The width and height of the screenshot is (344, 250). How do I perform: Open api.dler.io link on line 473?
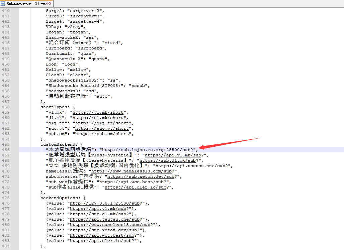pos(136,187)
